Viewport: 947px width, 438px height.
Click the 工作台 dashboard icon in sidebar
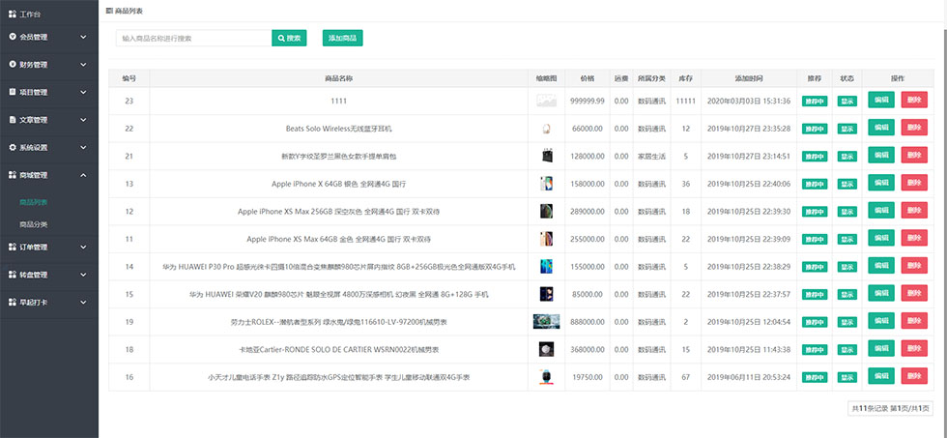coord(13,14)
